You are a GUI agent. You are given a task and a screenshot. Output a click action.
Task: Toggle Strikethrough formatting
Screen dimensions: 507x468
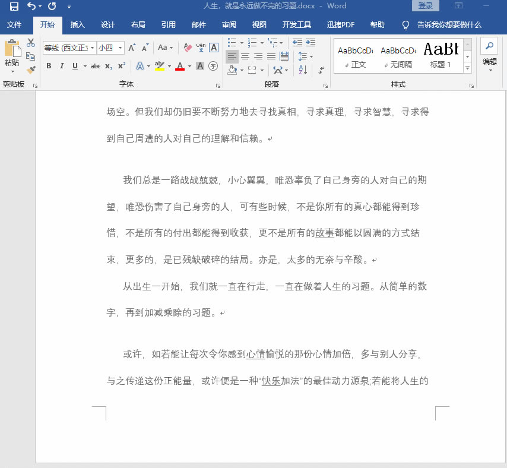click(x=96, y=66)
